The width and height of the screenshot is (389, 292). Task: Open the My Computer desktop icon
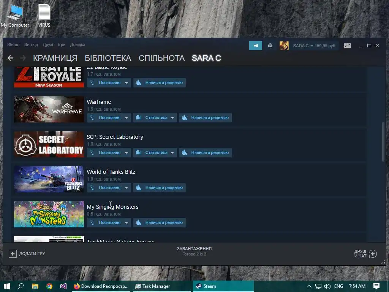point(15,15)
